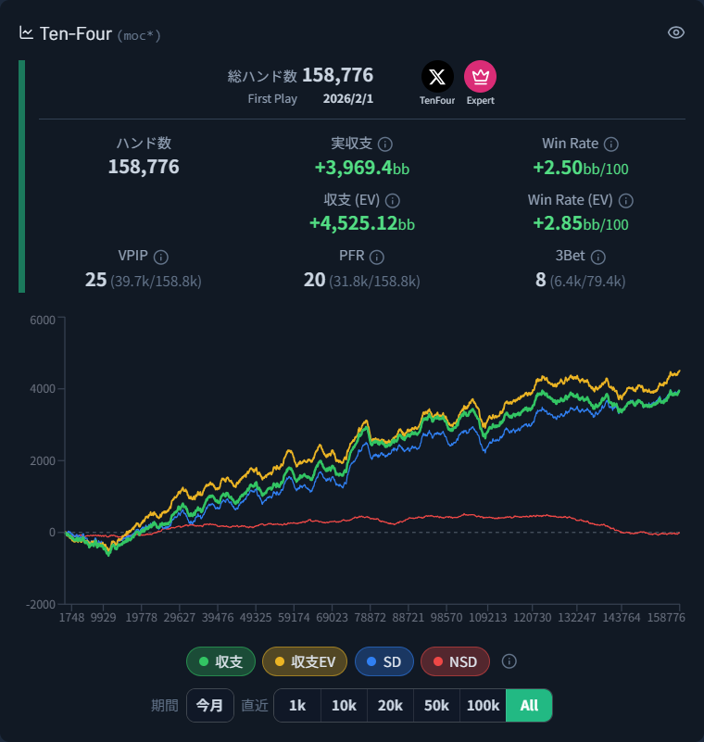This screenshot has width=704, height=742.
Task: Show info for VPIP
Action: pyautogui.click(x=161, y=257)
